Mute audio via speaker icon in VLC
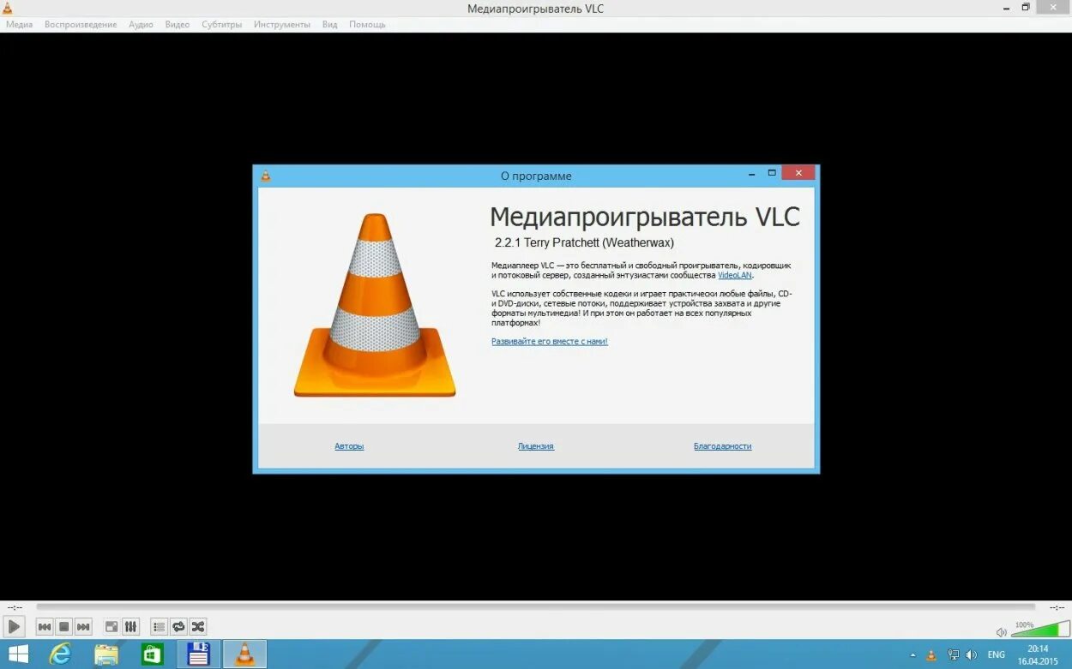1072x669 pixels. [1001, 632]
